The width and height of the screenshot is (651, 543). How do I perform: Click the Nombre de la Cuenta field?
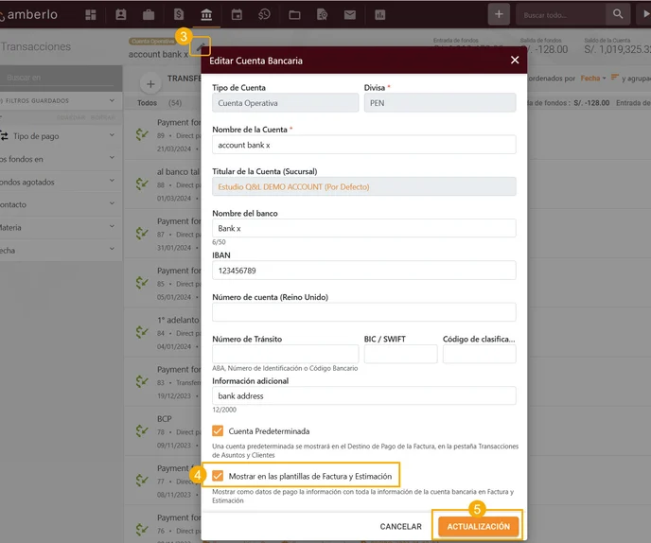tap(364, 145)
